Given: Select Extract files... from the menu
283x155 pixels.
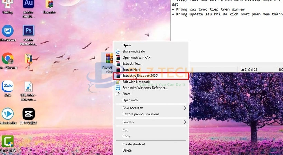Looking at the screenshot, I should pos(151,63).
